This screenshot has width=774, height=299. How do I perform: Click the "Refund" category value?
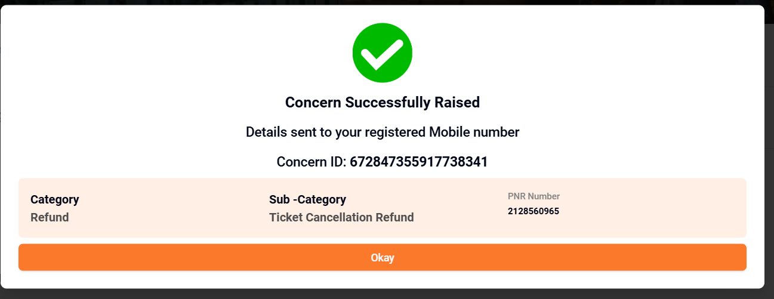(x=50, y=217)
